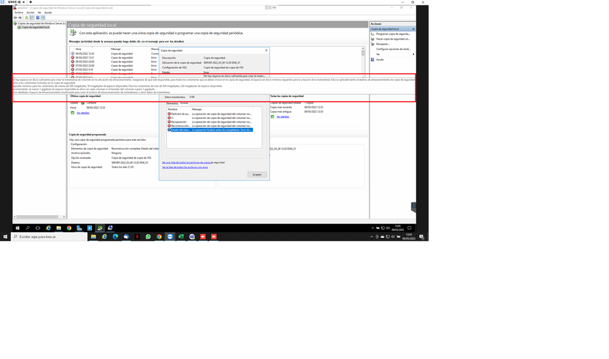The width and height of the screenshot is (609, 359).
Task: Close the SERVER-SQL session tab
Action: [x=24, y=2]
